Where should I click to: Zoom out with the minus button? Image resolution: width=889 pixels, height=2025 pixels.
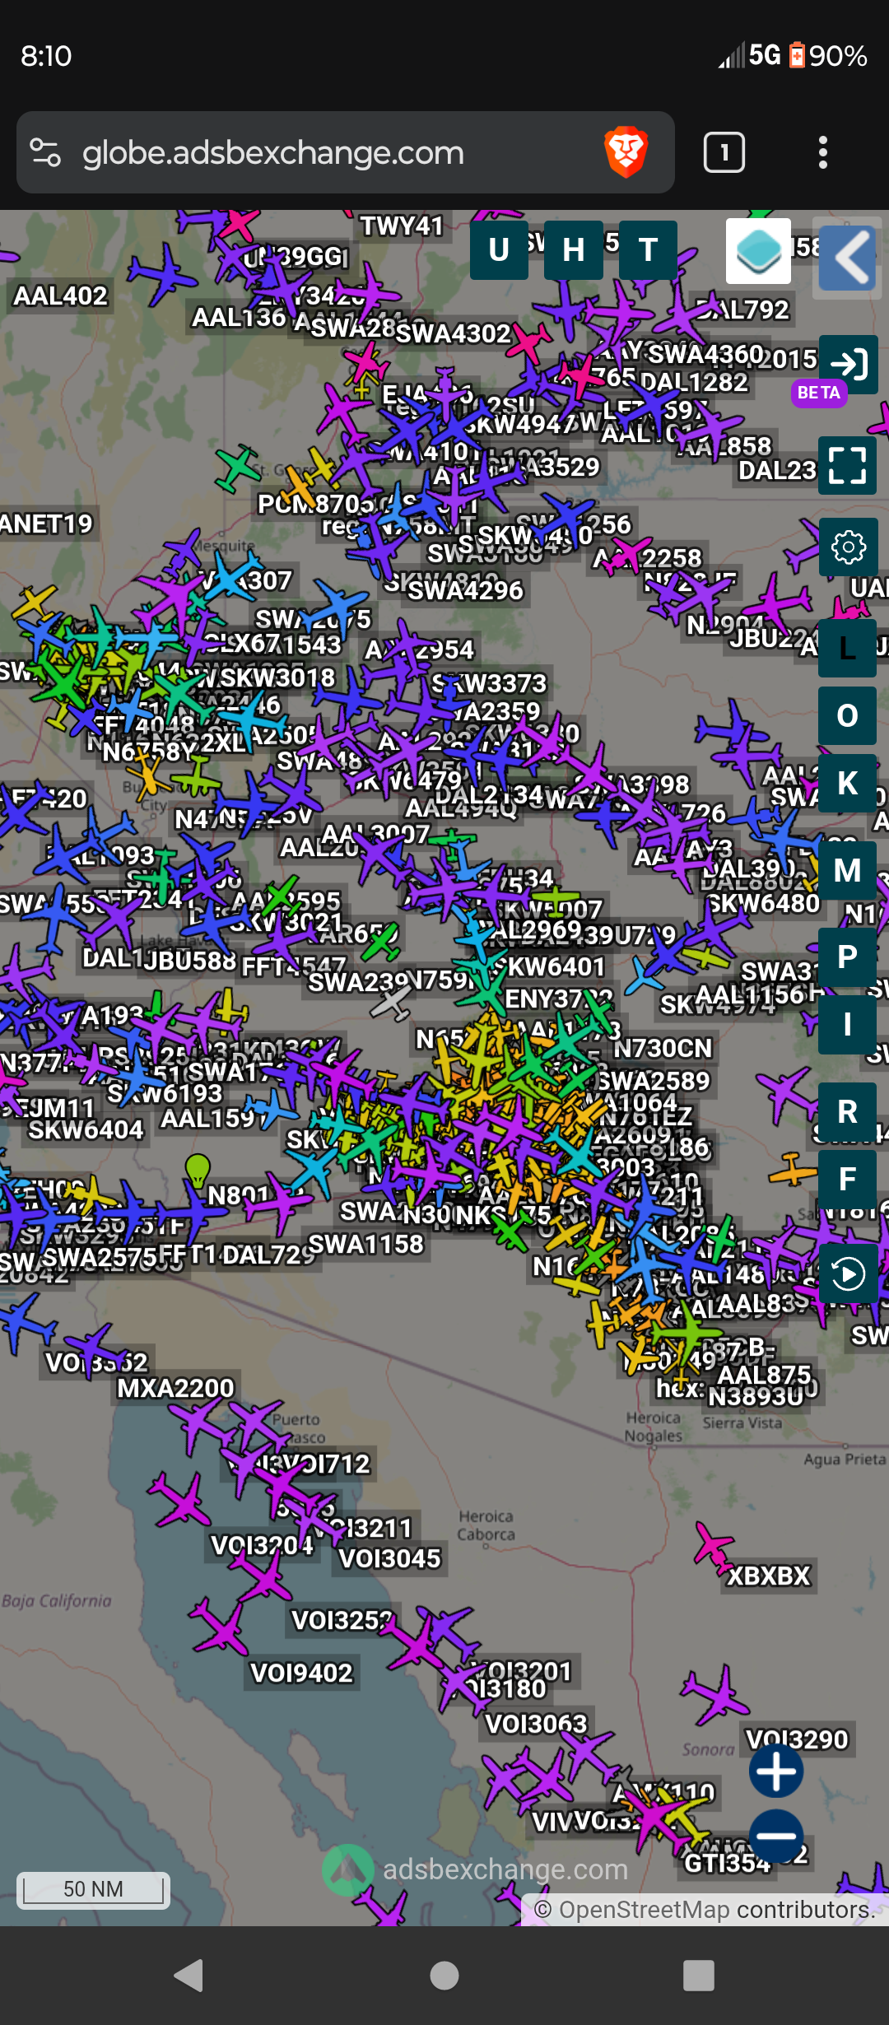pyautogui.click(x=776, y=1836)
